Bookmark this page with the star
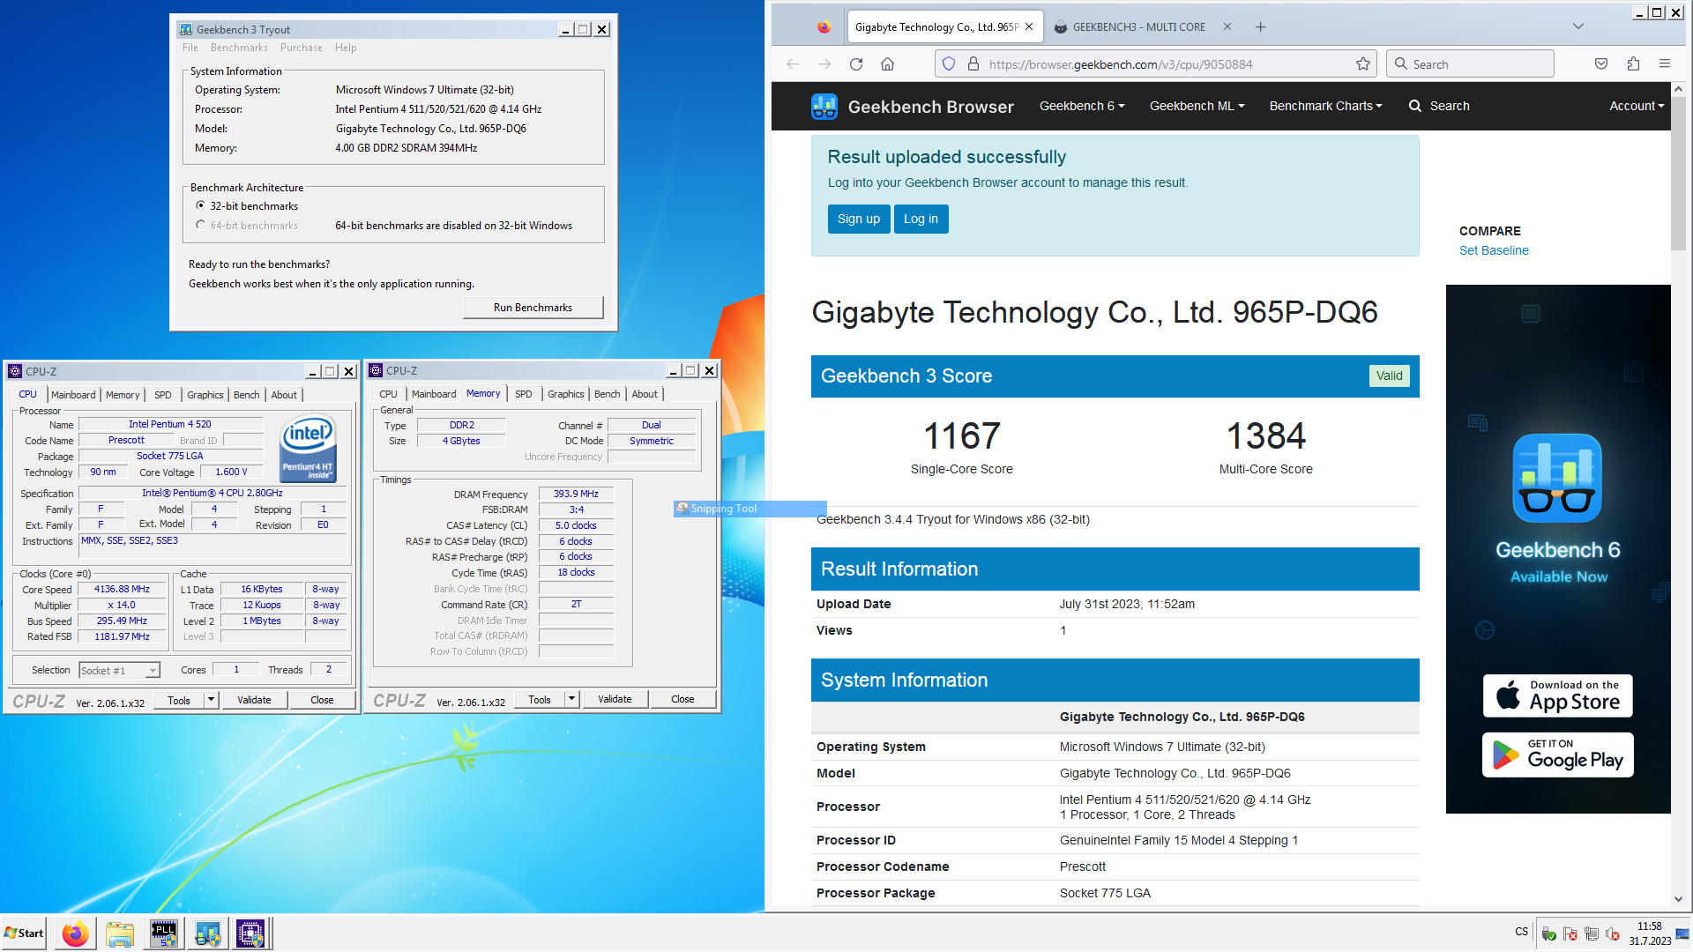This screenshot has width=1693, height=952. pyautogui.click(x=1363, y=63)
